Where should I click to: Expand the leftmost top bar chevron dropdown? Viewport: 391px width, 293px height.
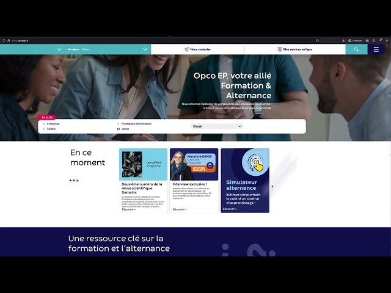click(59, 49)
